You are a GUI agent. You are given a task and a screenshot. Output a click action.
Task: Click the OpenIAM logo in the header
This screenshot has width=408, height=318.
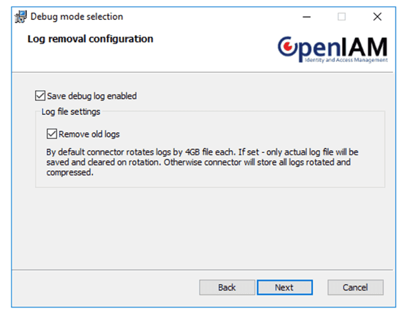(332, 50)
